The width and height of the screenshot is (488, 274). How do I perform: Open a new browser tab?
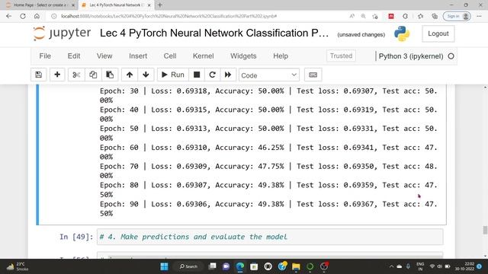tap(160, 5)
